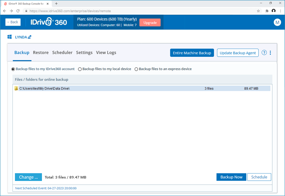This screenshot has height=196, width=285.
Task: Click the Schedule button
Action: (x=259, y=177)
